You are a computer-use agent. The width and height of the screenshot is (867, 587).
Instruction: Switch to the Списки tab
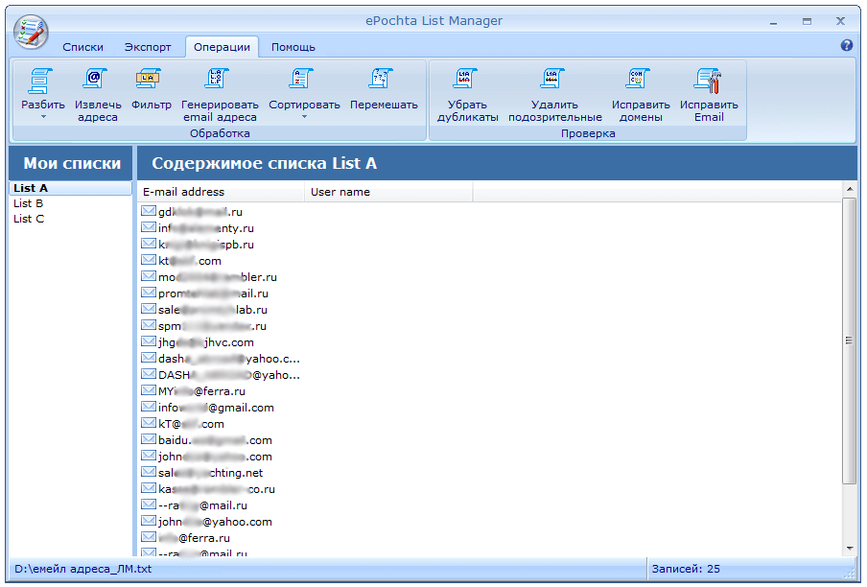coord(82,47)
